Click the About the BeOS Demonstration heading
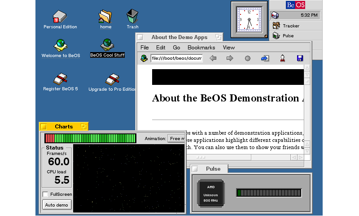Screen dimensions: 359x216 click(x=228, y=98)
